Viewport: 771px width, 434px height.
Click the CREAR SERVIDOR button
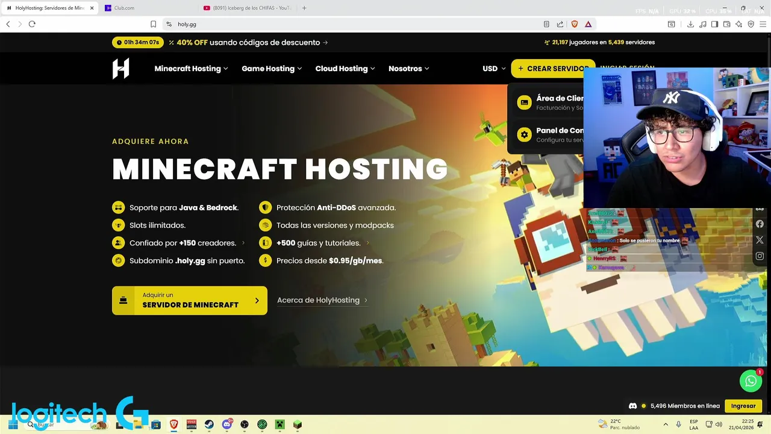click(552, 69)
